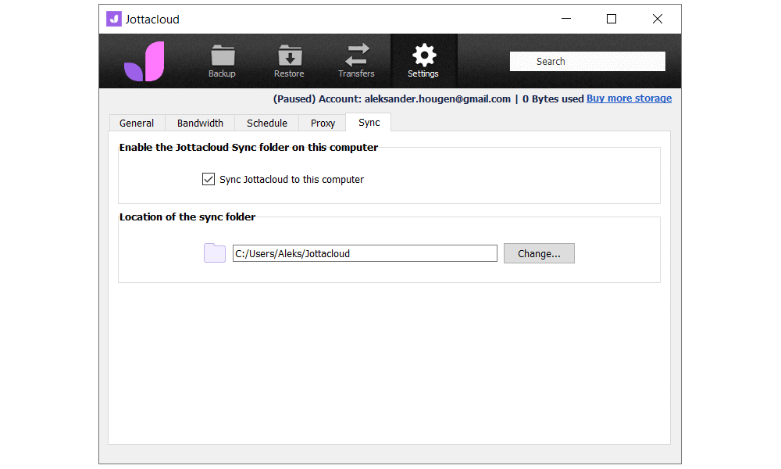
Task: Click the Jottacloud logo in toolbar
Action: pyautogui.click(x=144, y=61)
